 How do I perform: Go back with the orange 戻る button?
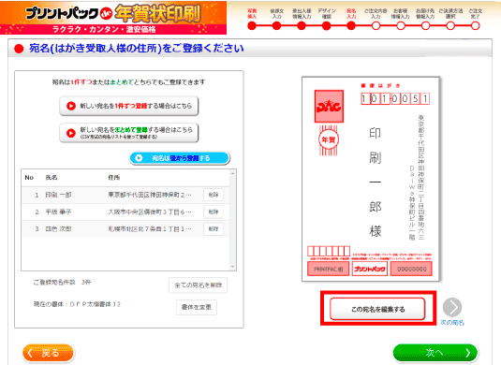tap(48, 353)
